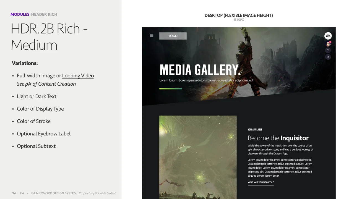Image resolution: width=354 pixels, height=199 pixels.
Task: Click the Dragon Age key art thumbnail
Action: click(198, 157)
